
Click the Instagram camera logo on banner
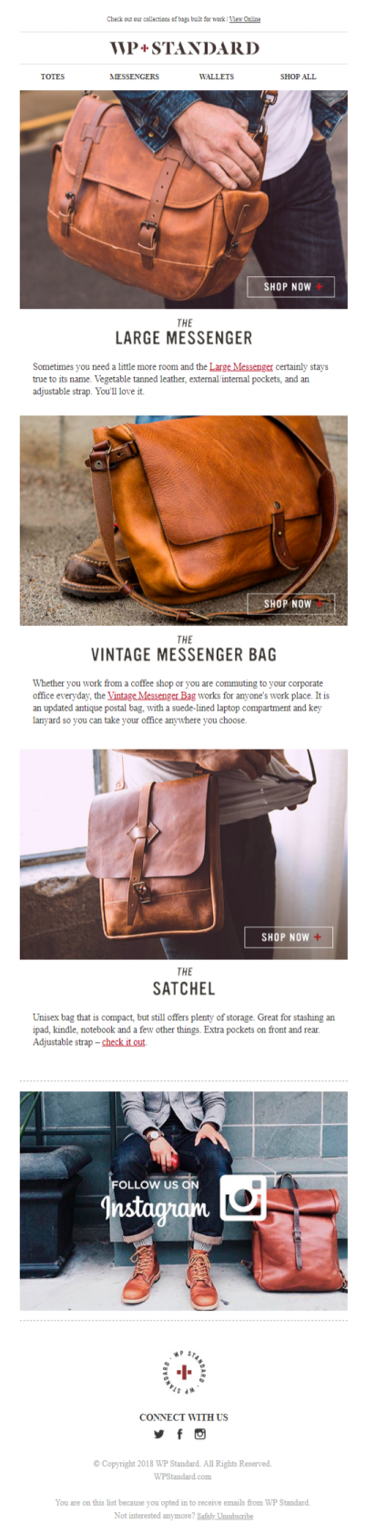[x=244, y=1198]
